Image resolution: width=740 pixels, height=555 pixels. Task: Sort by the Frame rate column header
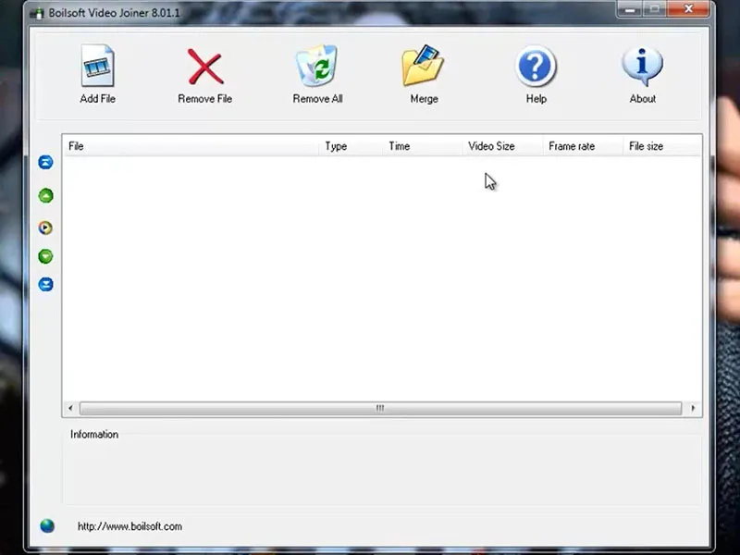coord(583,146)
